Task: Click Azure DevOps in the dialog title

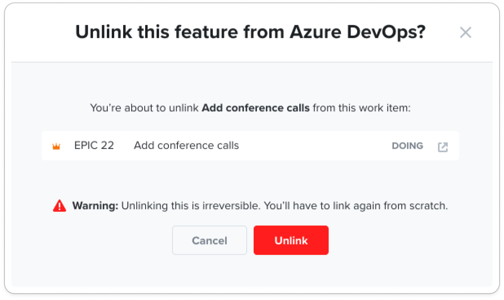Action: tap(357, 32)
